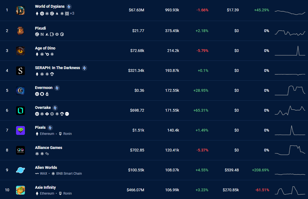Viewport: 308px width, 199px height.
Task: Click the chain-link icon under Alliance Games
Action: click(47, 154)
